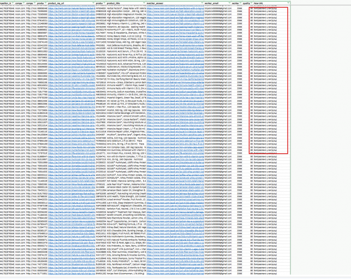Open filter dropdown on quality column header

point(252,3)
